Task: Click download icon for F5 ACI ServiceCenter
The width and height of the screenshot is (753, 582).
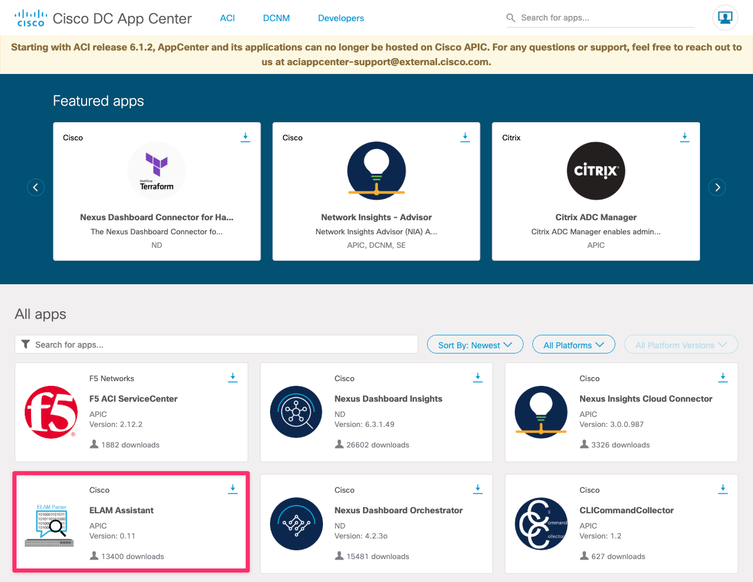Action: pos(233,378)
